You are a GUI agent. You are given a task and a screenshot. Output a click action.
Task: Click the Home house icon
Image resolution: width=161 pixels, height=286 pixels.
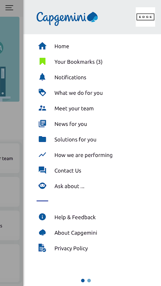(x=42, y=46)
